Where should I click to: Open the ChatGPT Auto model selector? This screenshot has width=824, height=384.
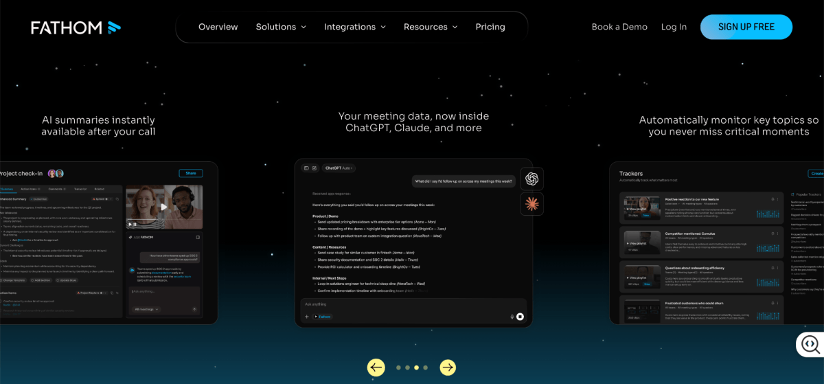click(x=339, y=168)
